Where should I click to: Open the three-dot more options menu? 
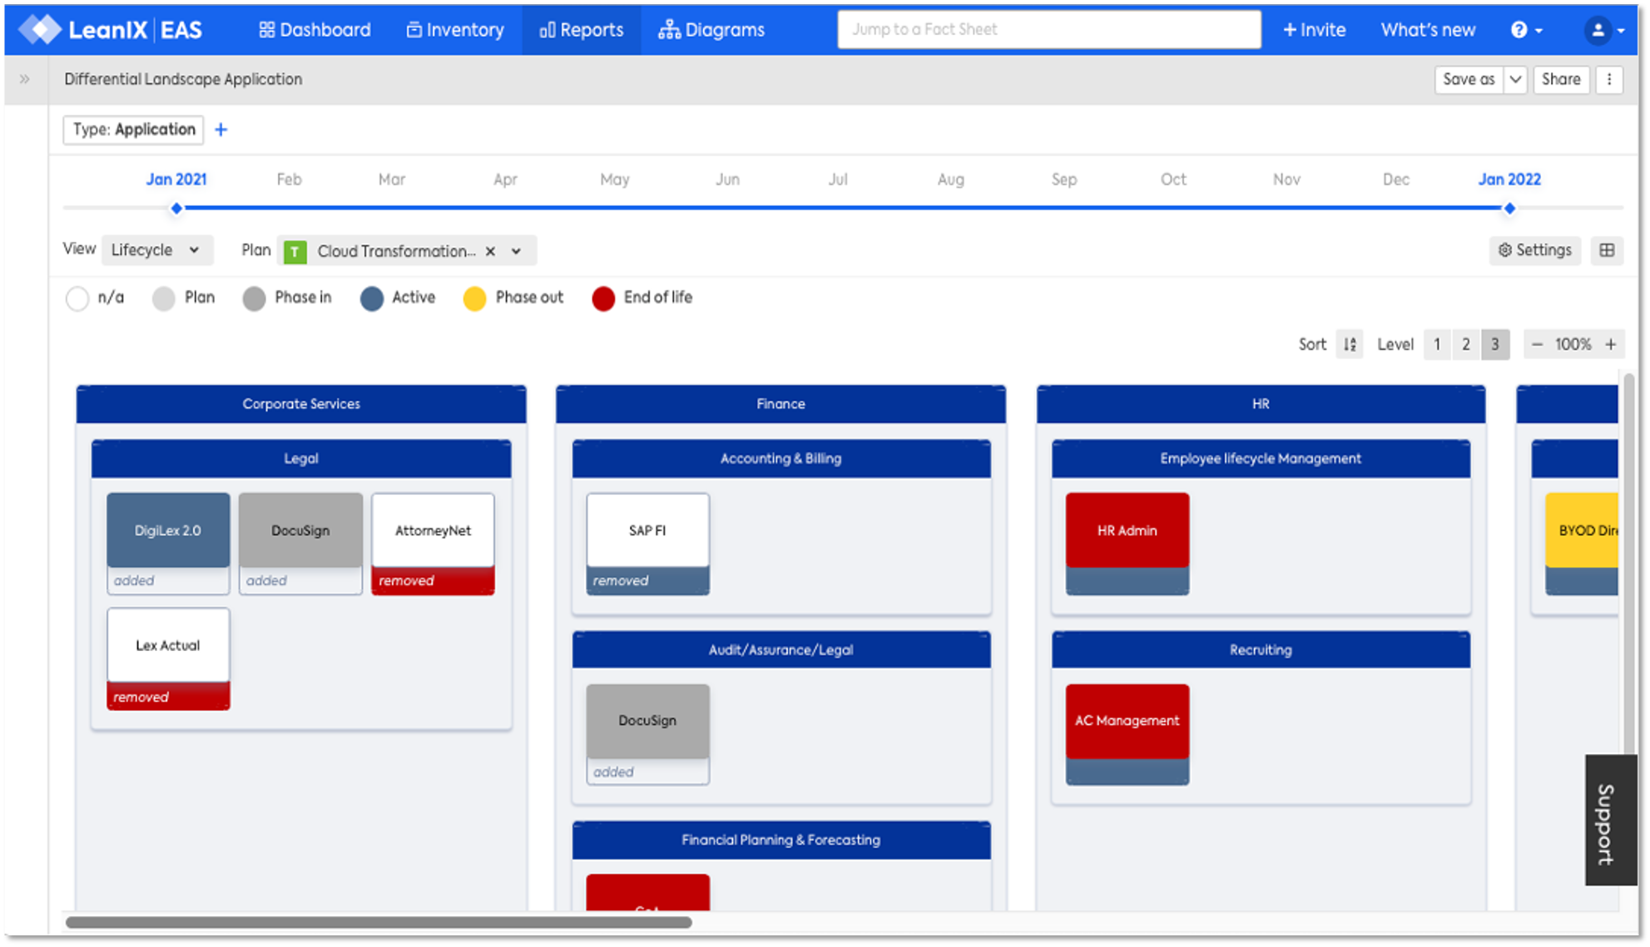(x=1609, y=79)
